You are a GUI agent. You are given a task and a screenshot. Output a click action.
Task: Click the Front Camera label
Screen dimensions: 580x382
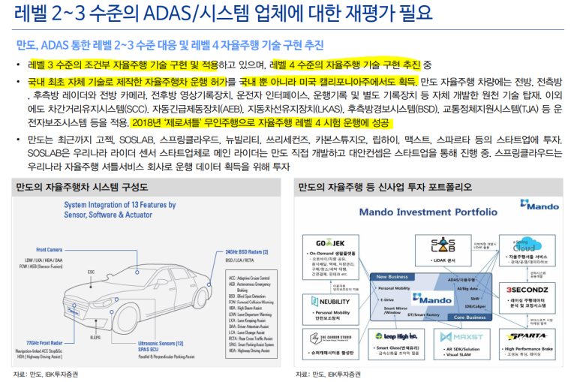[50, 250]
